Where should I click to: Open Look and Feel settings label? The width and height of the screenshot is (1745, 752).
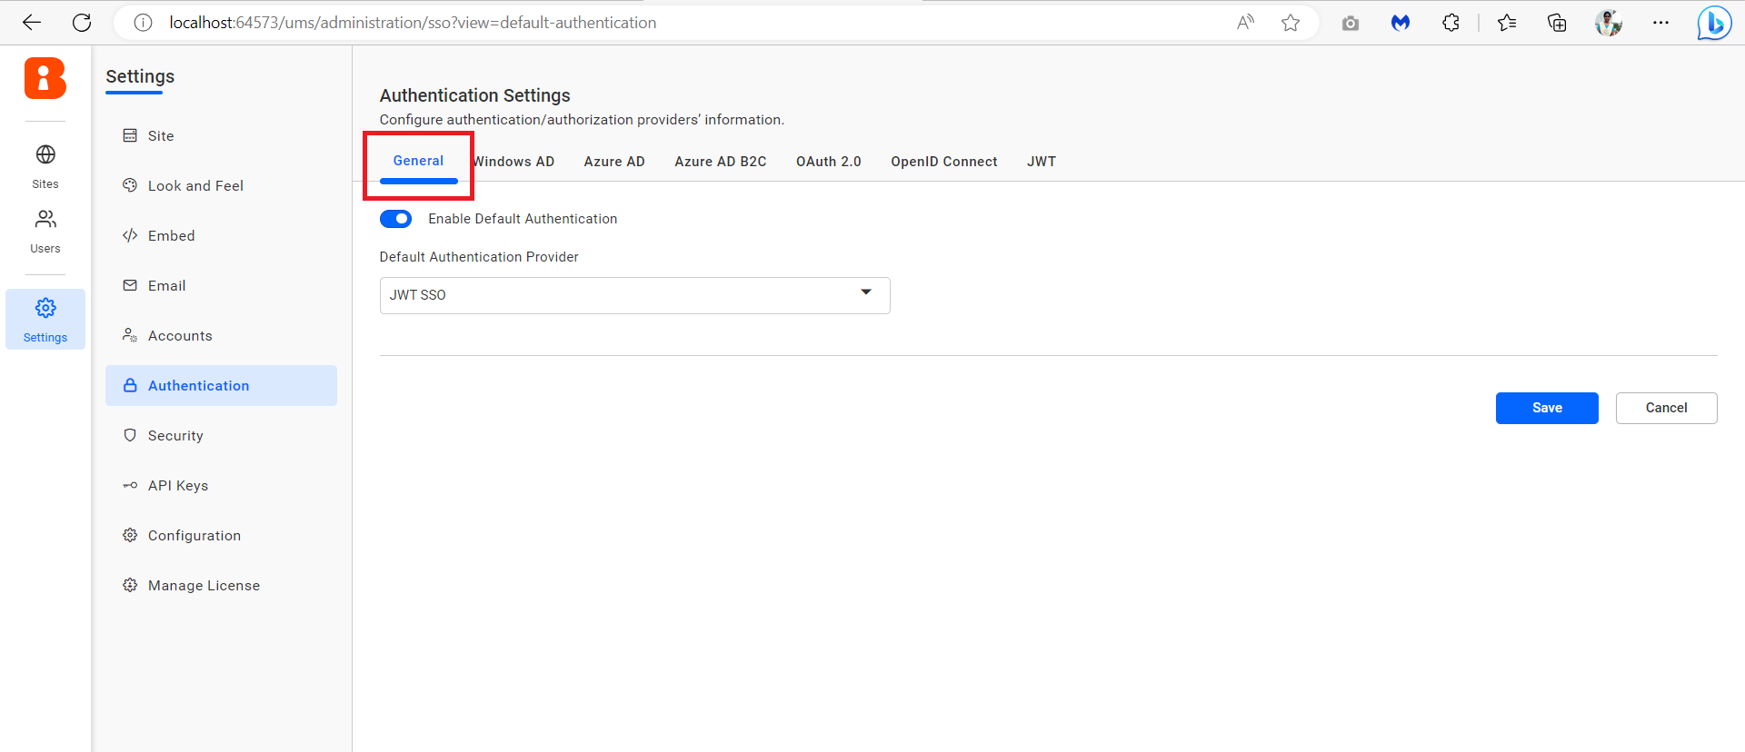195,185
